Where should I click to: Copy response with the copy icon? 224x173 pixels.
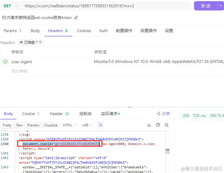158,125
